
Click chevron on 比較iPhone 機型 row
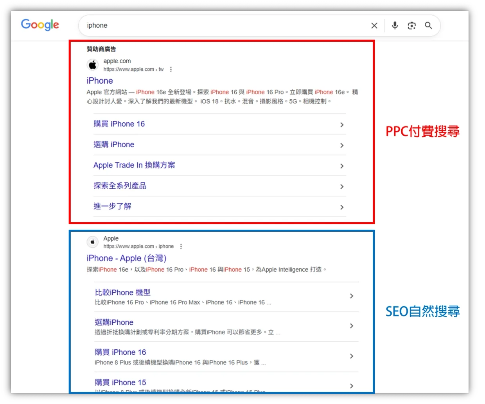pos(352,296)
